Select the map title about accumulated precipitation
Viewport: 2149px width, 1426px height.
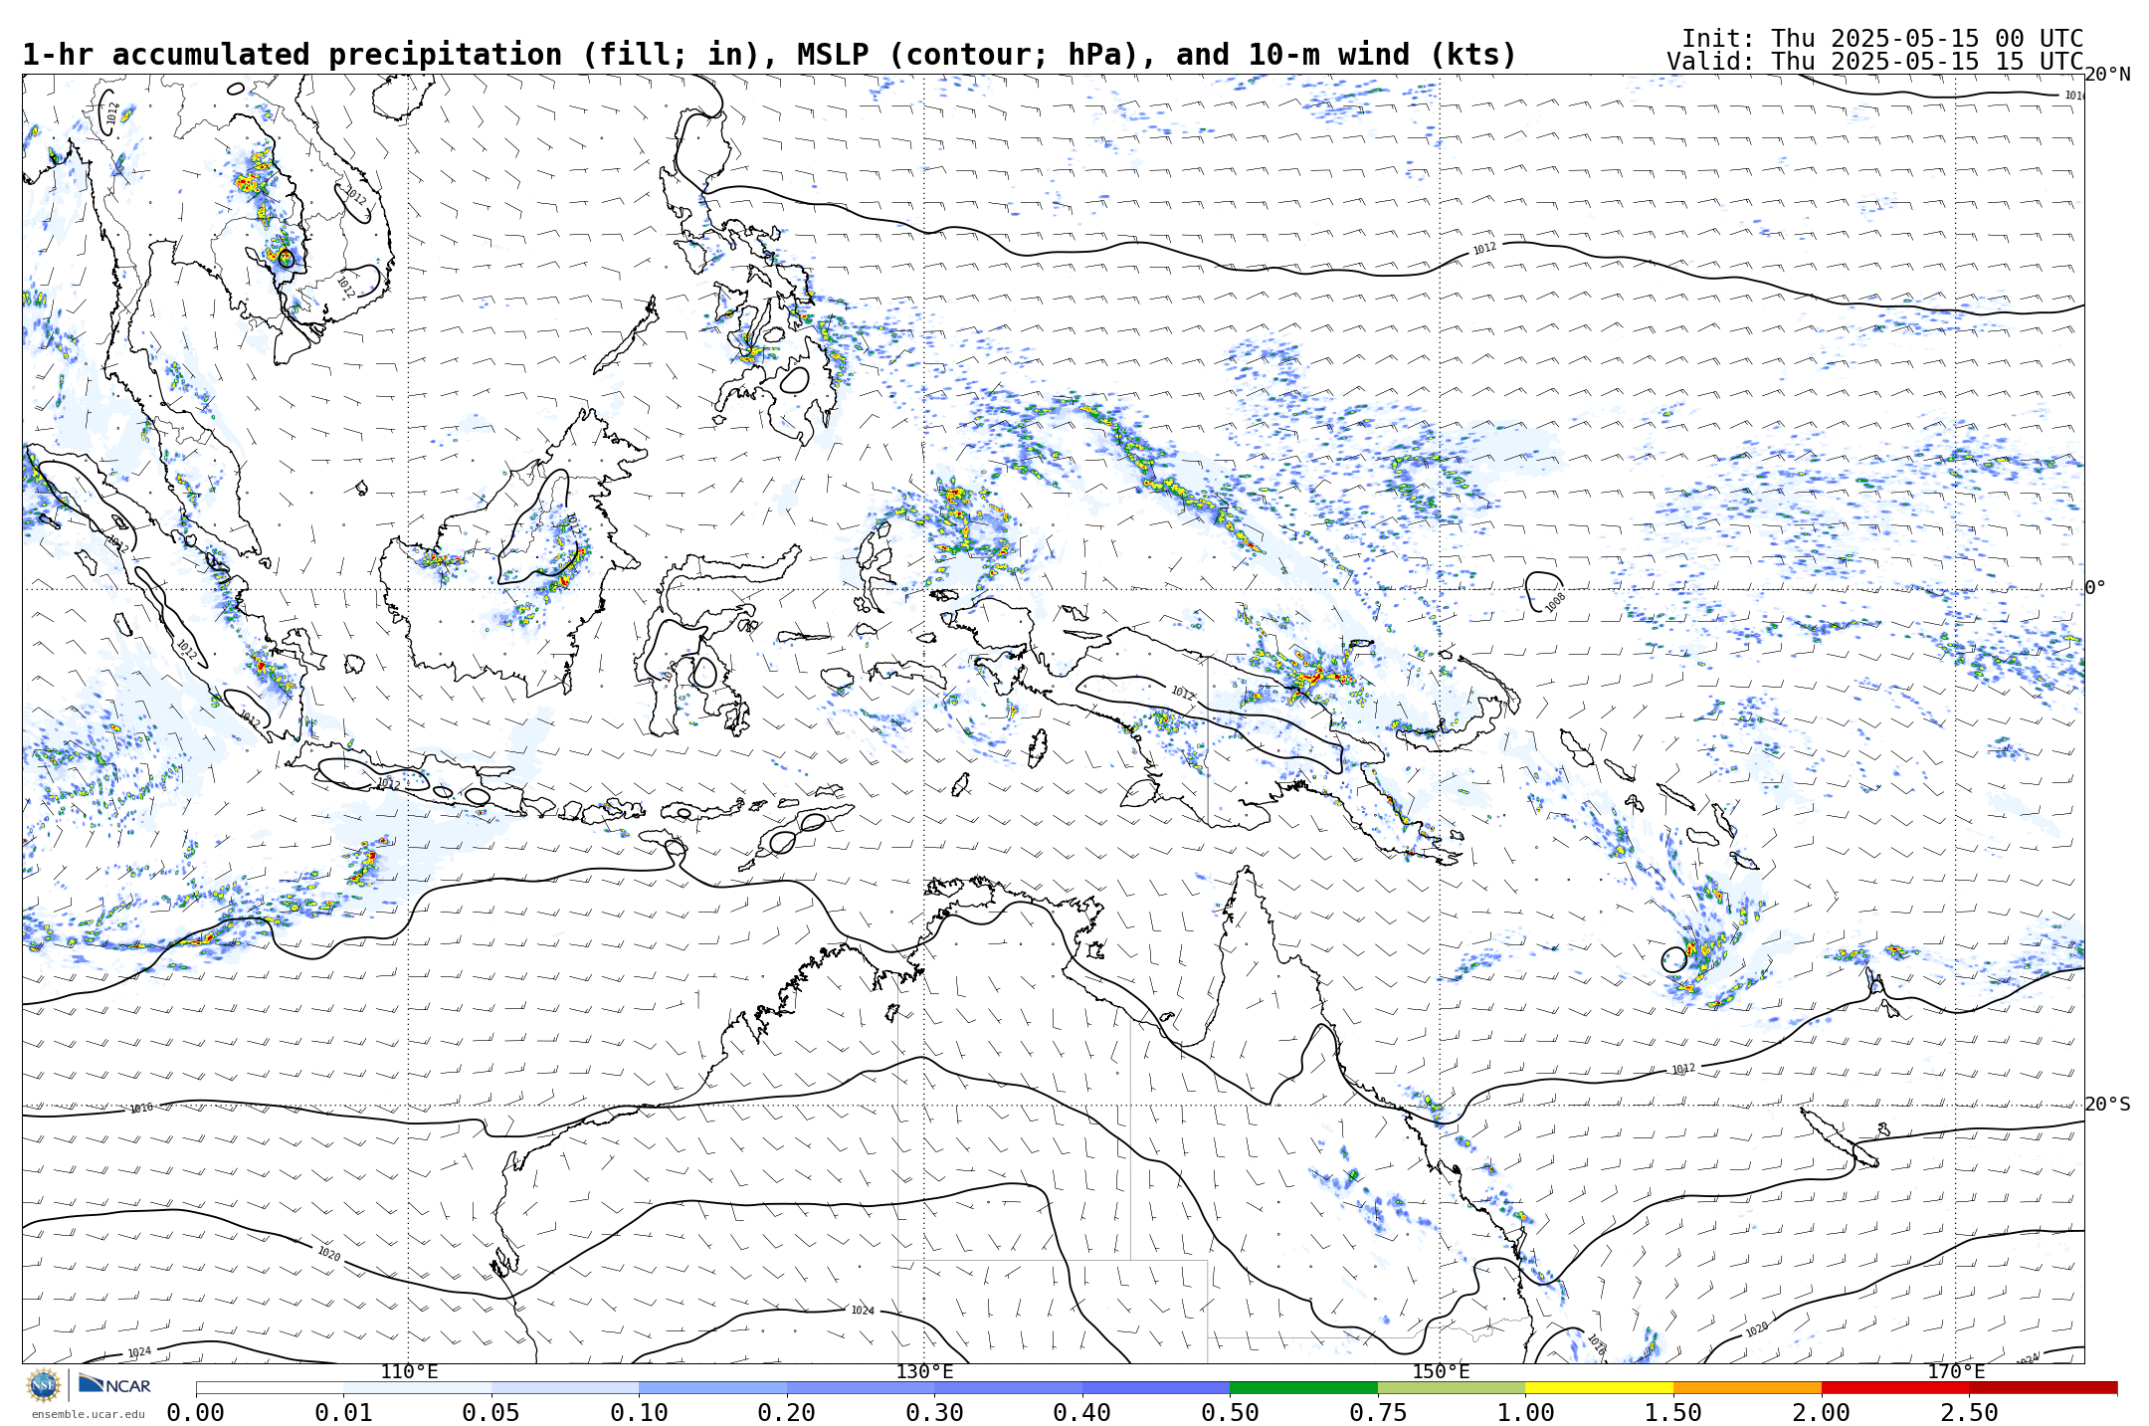pos(769,55)
